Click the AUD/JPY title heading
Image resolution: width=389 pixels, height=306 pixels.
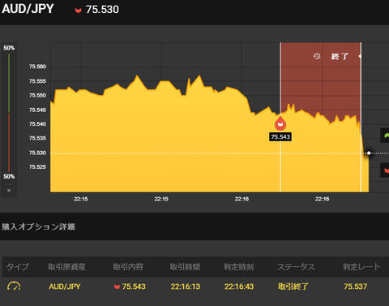28,9
